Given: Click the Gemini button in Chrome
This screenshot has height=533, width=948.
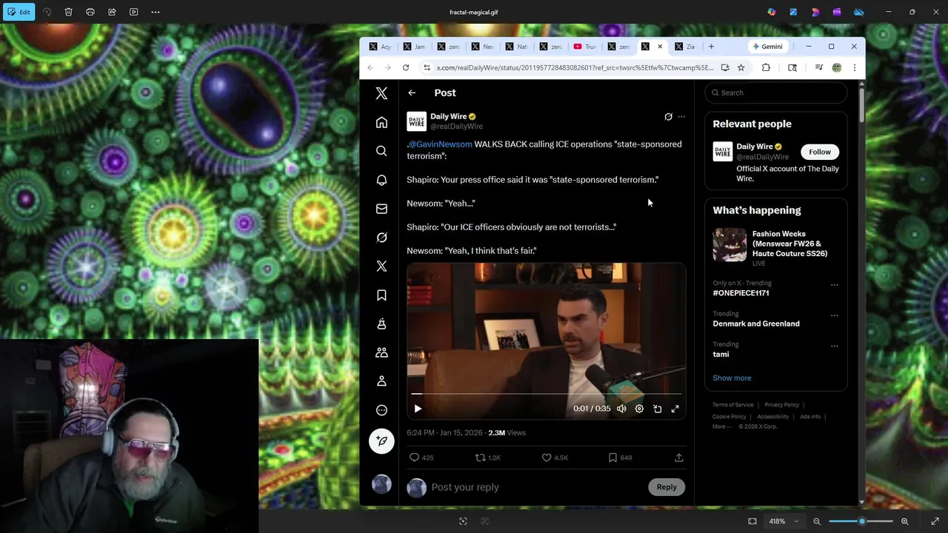Looking at the screenshot, I should [x=767, y=47].
